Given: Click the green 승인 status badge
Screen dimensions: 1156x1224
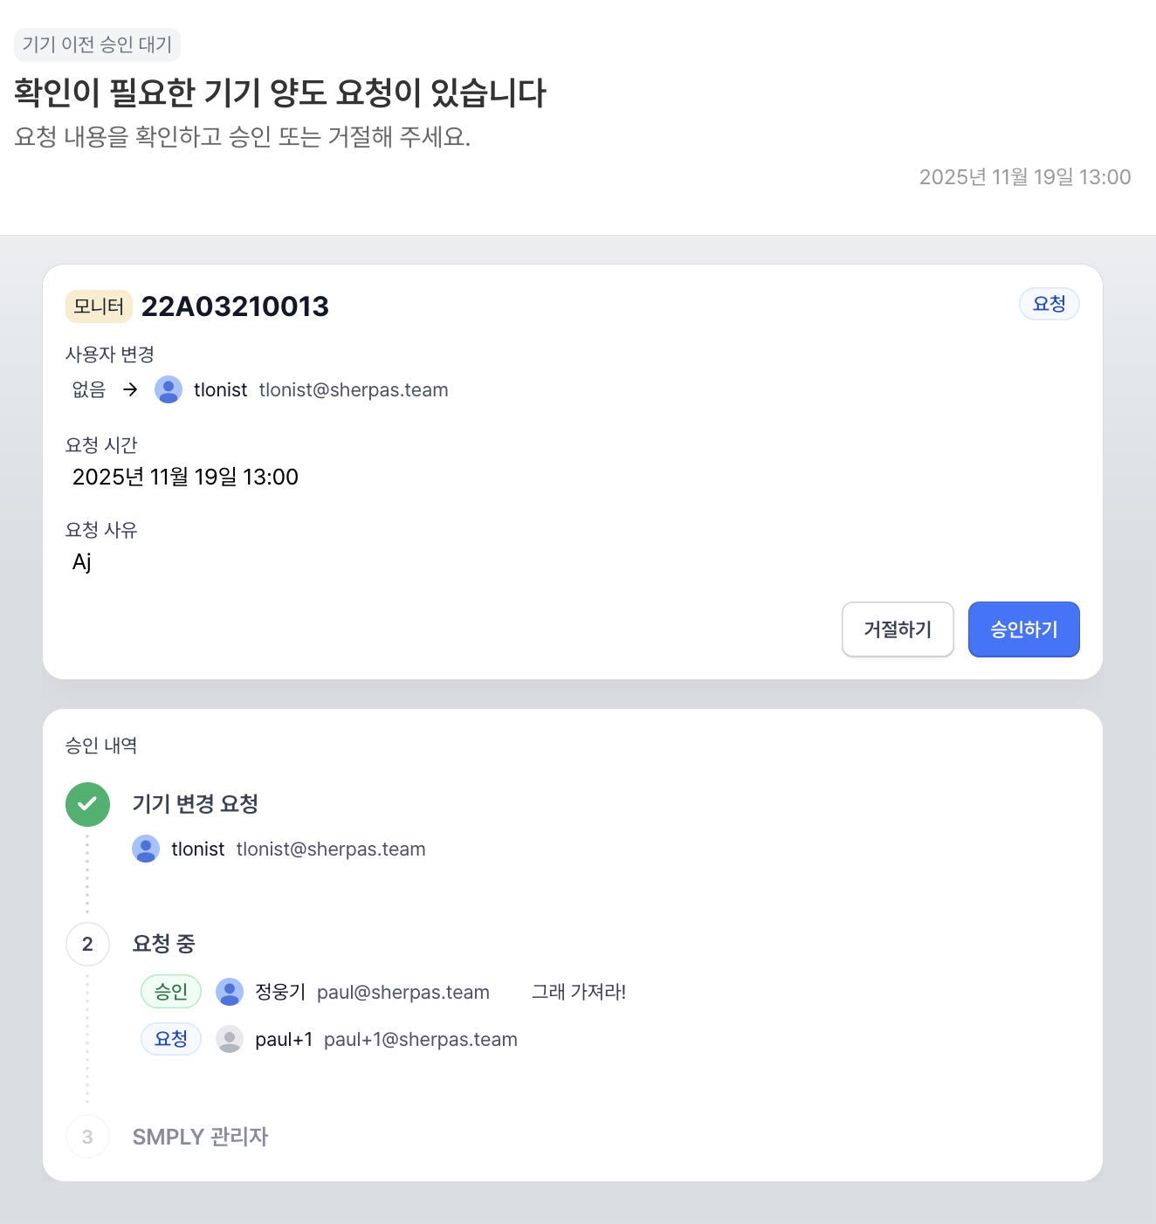Looking at the screenshot, I should (x=171, y=992).
